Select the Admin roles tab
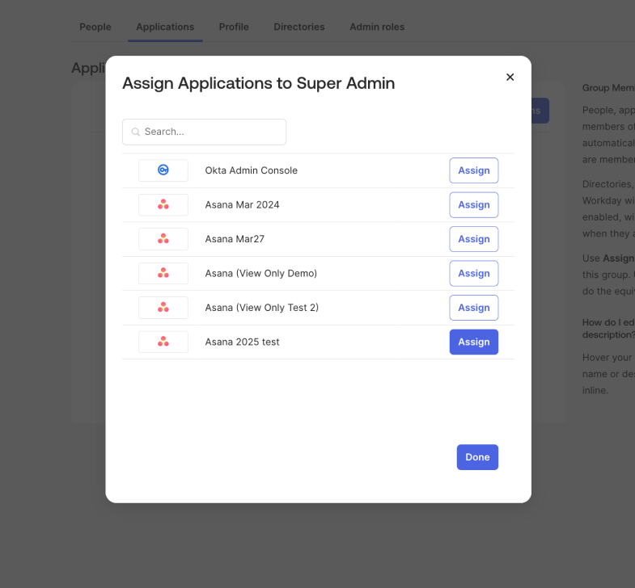This screenshot has height=588, width=635. (377, 27)
